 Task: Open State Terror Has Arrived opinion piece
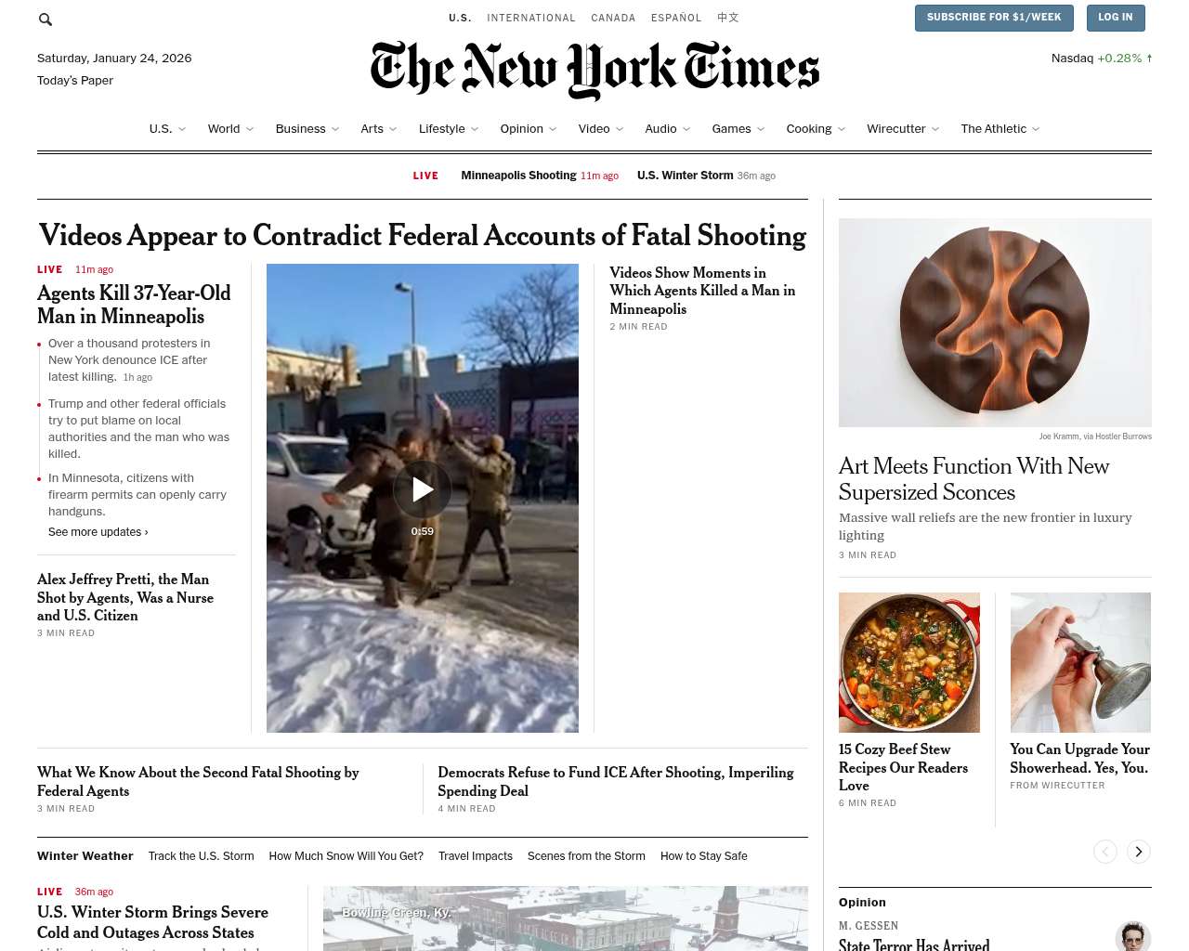point(914,944)
